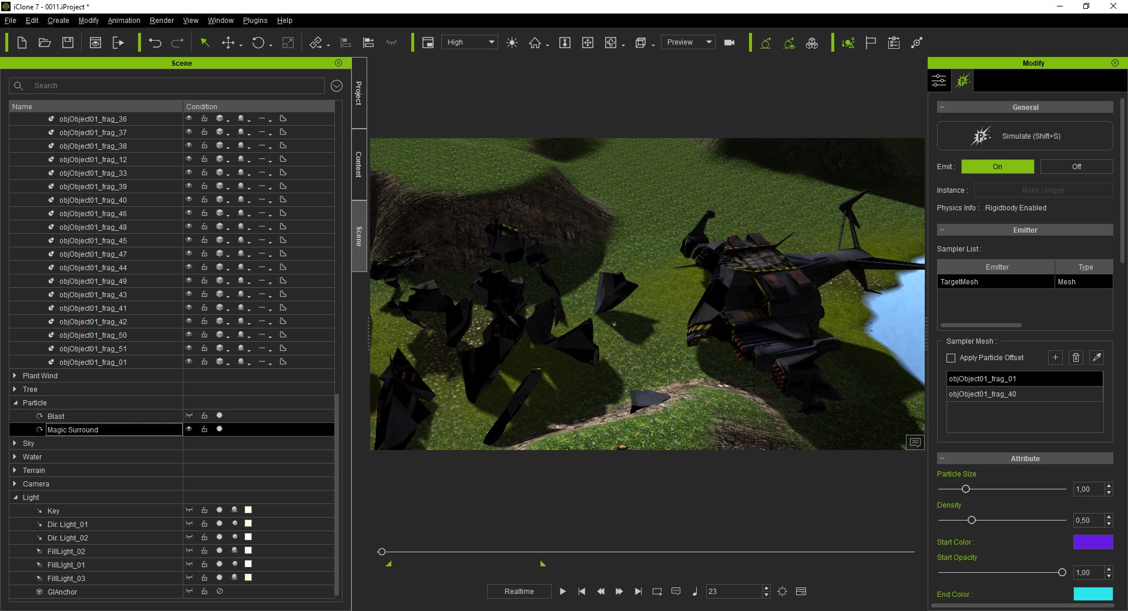Image resolution: width=1128 pixels, height=611 pixels.
Task: Click Simulate (Shift+S) button
Action: (1025, 136)
